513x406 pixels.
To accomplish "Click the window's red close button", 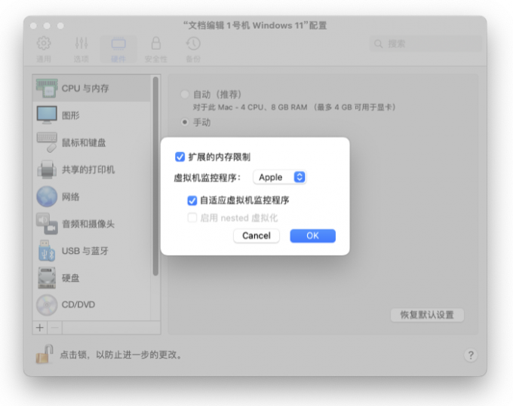I will [x=33, y=26].
